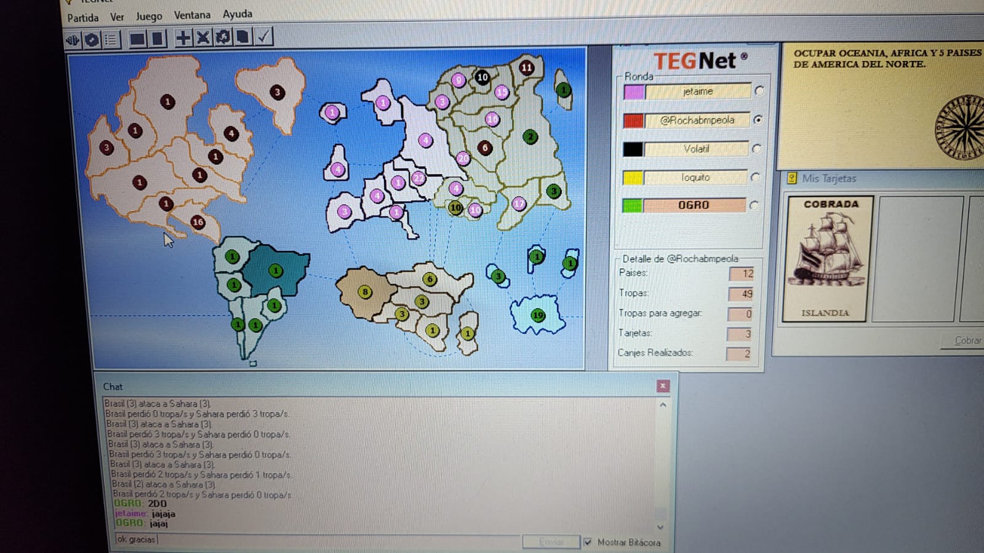Select the green token numbered 19 in Australia
Viewport: 984px width, 553px height.
[x=538, y=316]
